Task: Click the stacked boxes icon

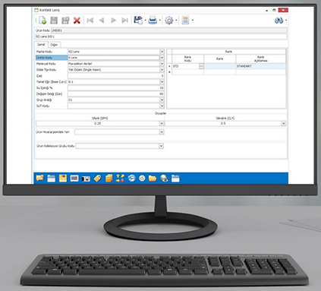Action: (109, 179)
